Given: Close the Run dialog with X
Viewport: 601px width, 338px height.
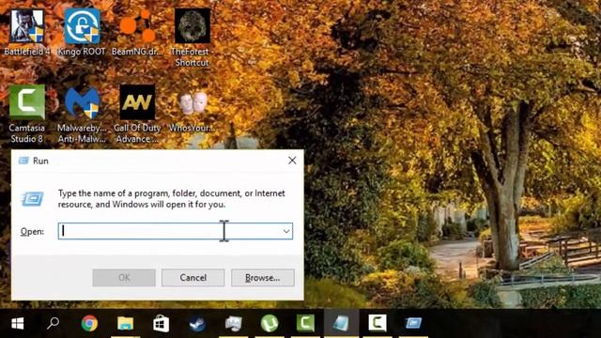Looking at the screenshot, I should pos(292,161).
